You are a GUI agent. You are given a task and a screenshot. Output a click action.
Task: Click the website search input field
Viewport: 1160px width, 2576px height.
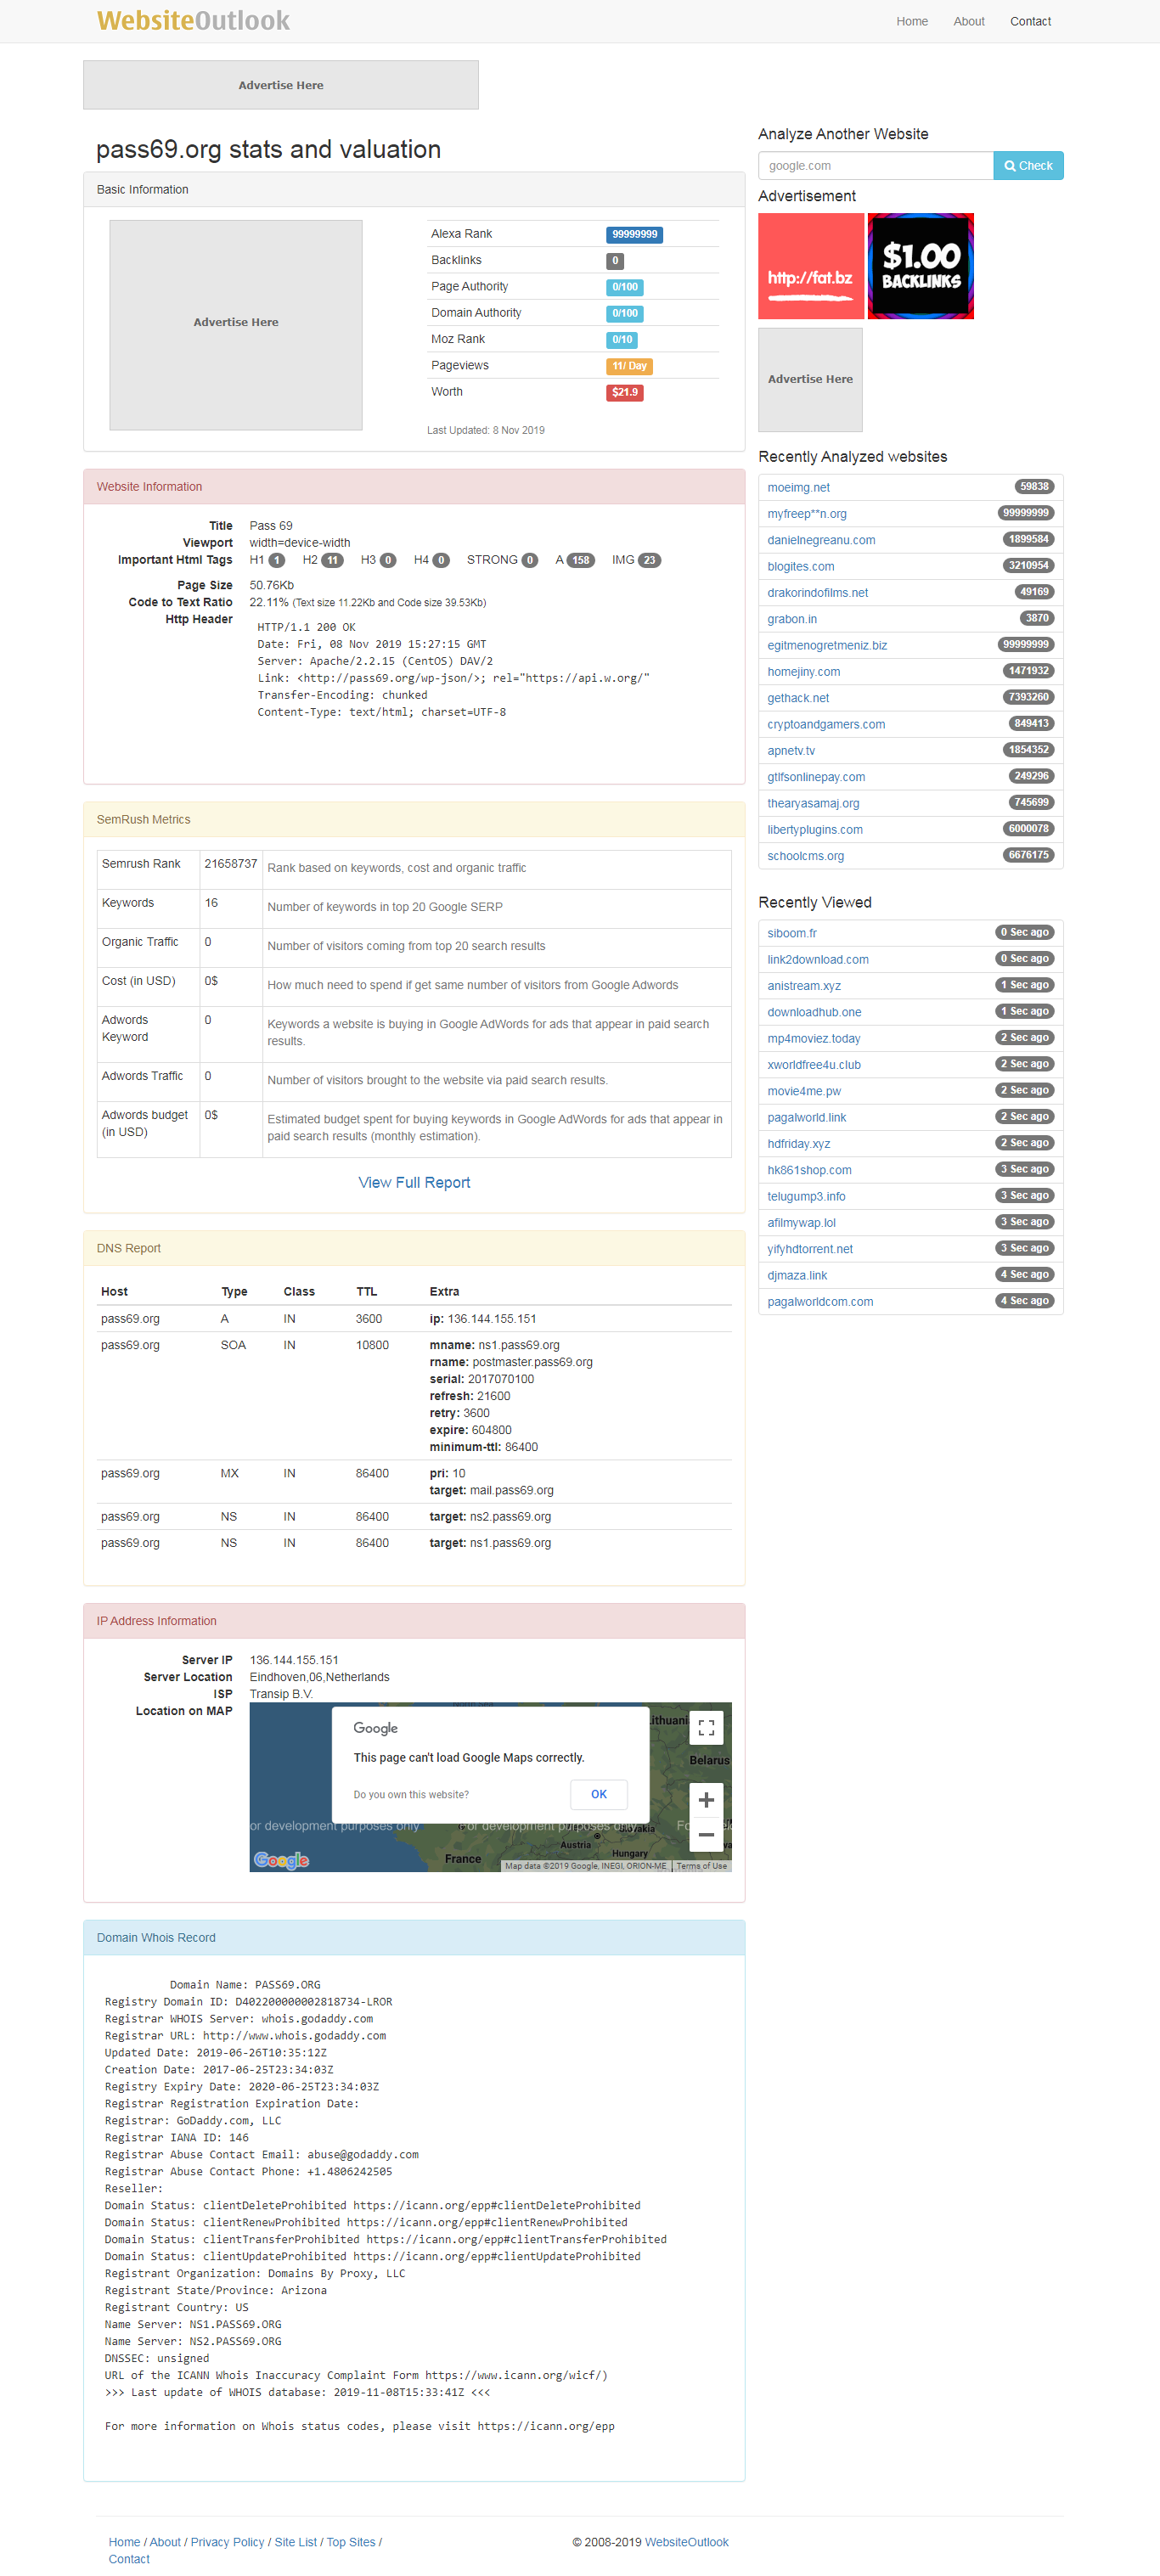(x=876, y=166)
